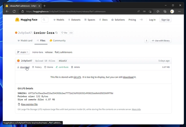Expand the extra navigation menu icon
Screen dimensions: 186x127
[141, 20]
